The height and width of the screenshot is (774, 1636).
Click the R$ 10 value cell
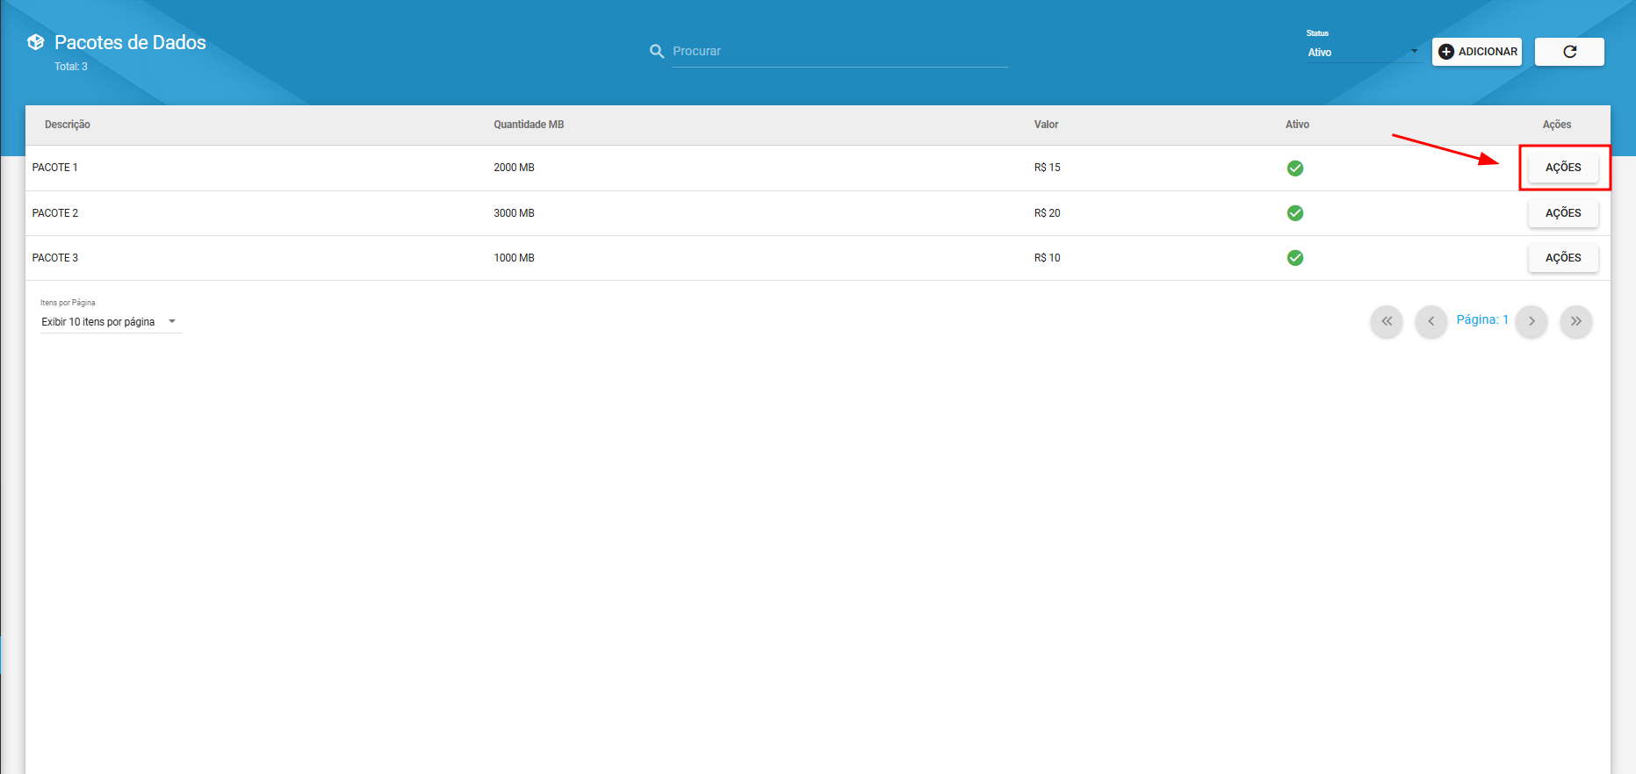[1047, 258]
